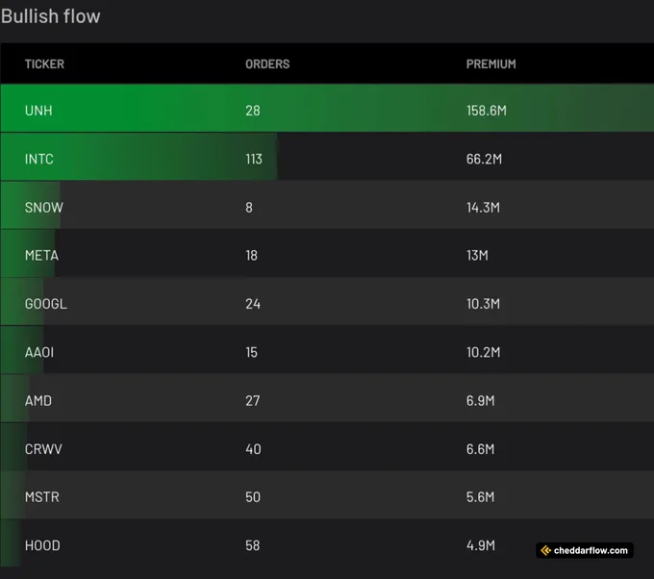The width and height of the screenshot is (654, 579).
Task: Choose the META ticker row
Action: [x=327, y=253]
